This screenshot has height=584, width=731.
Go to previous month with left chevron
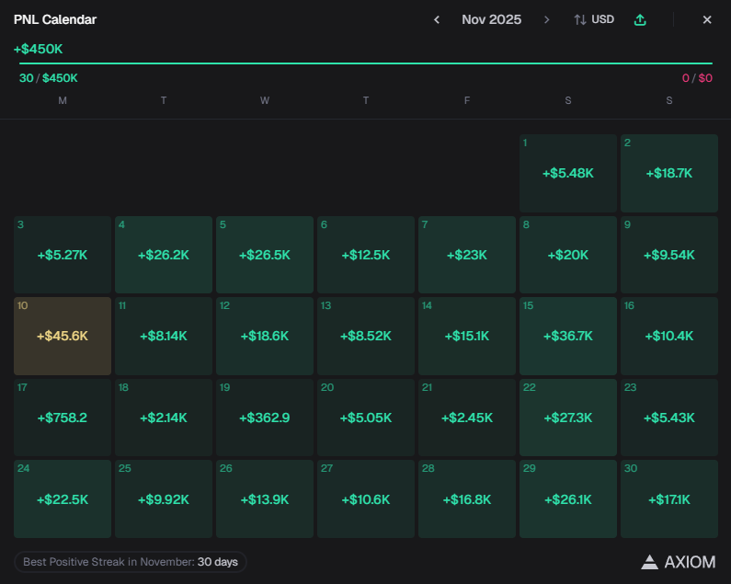[x=437, y=19]
